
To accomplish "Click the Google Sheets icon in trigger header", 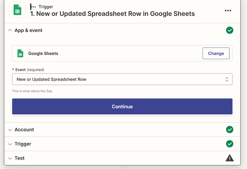I will (17, 10).
